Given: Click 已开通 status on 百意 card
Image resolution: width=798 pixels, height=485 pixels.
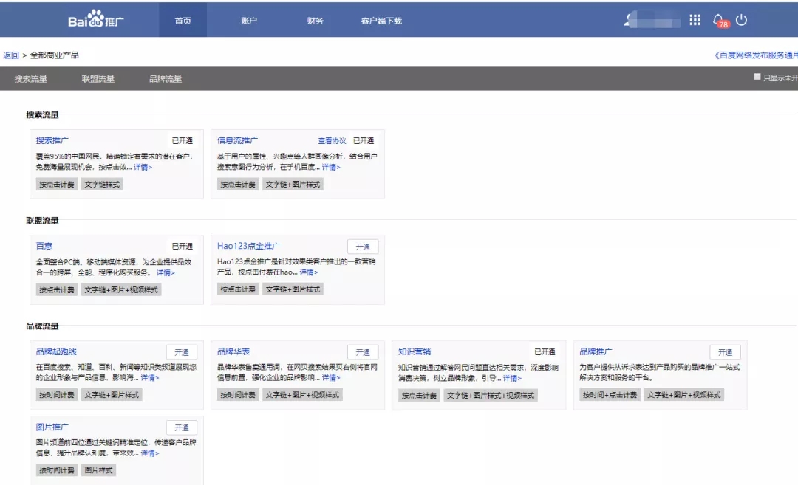Looking at the screenshot, I should tap(183, 246).
